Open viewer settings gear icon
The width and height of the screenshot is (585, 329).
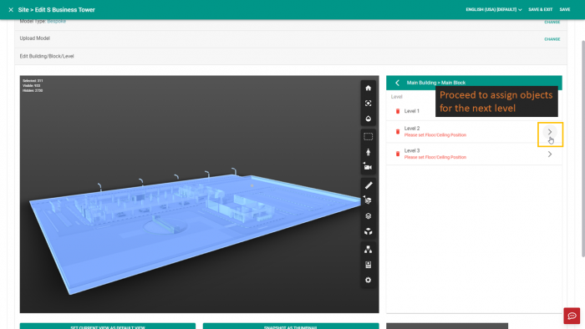tap(368, 280)
